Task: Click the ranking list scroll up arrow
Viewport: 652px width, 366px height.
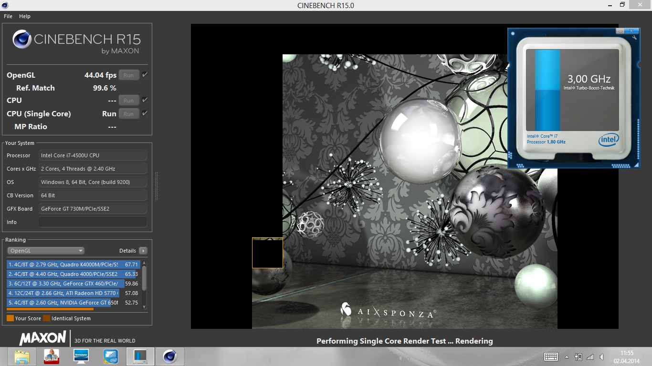Action: tap(144, 263)
